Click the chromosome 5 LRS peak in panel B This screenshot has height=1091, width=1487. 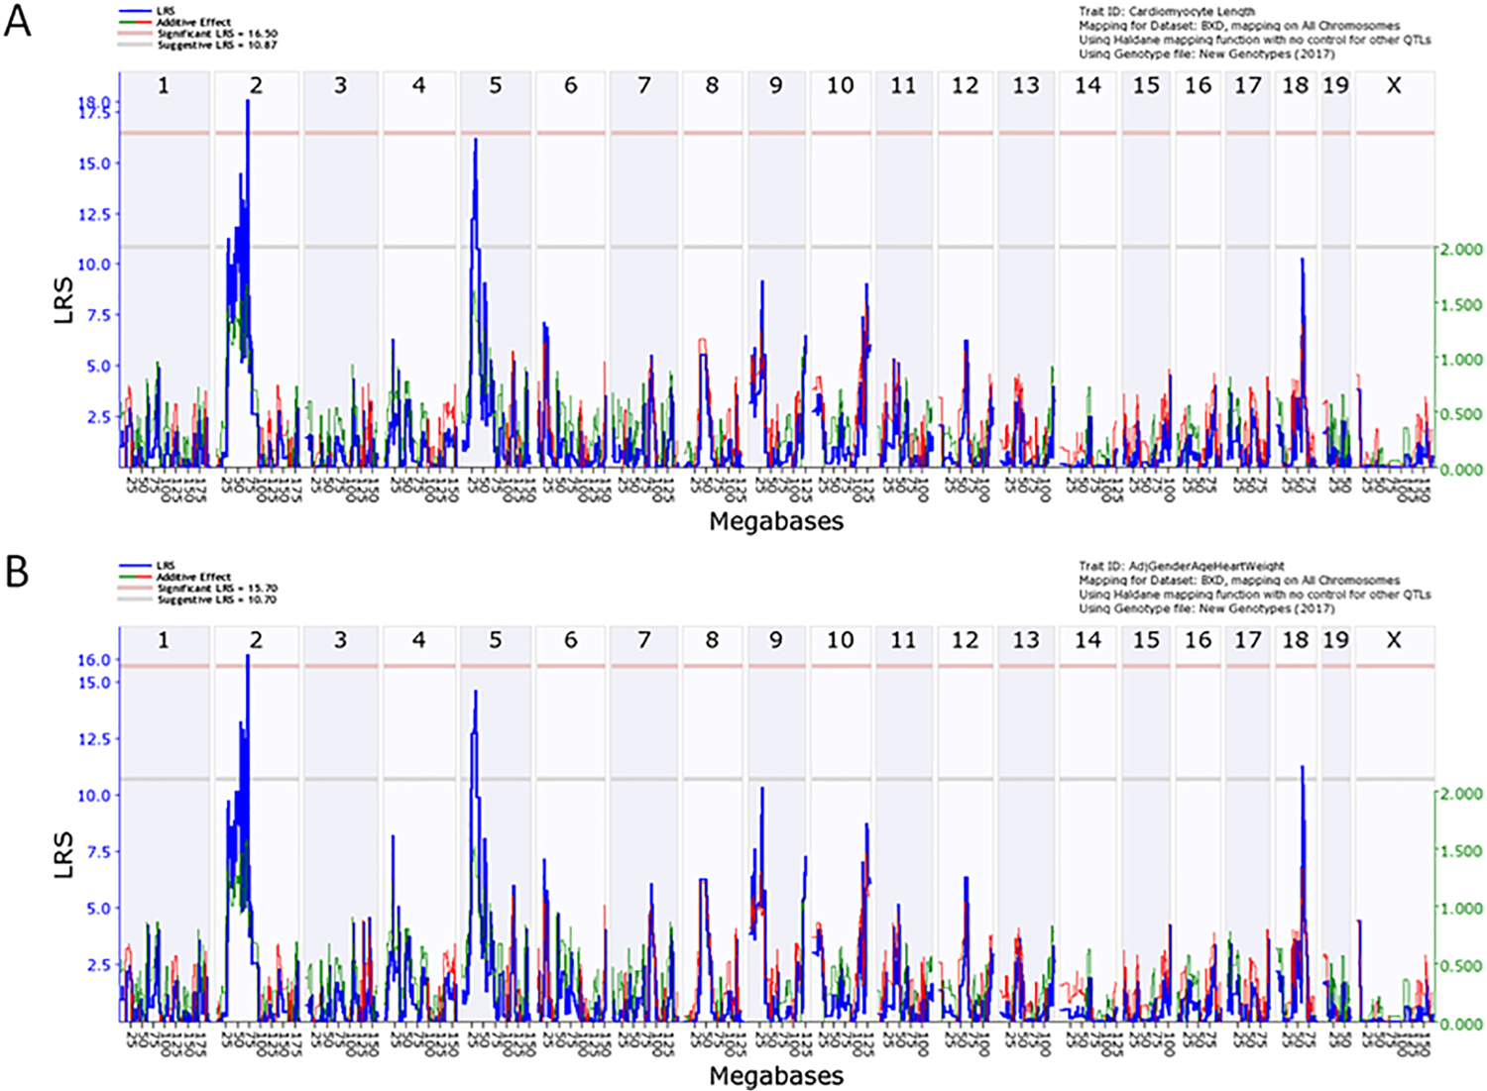pyautogui.click(x=476, y=693)
